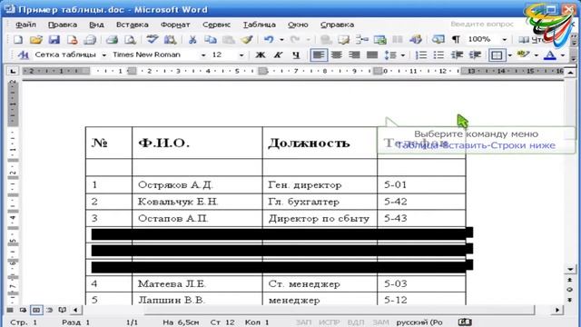Open the Формат menu

[x=175, y=25]
